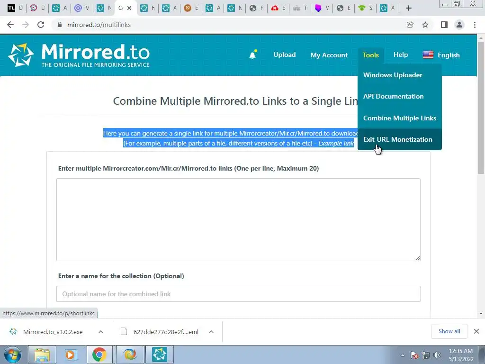This screenshot has width=485, height=364.
Task: Click Show all downloads
Action: click(449, 331)
